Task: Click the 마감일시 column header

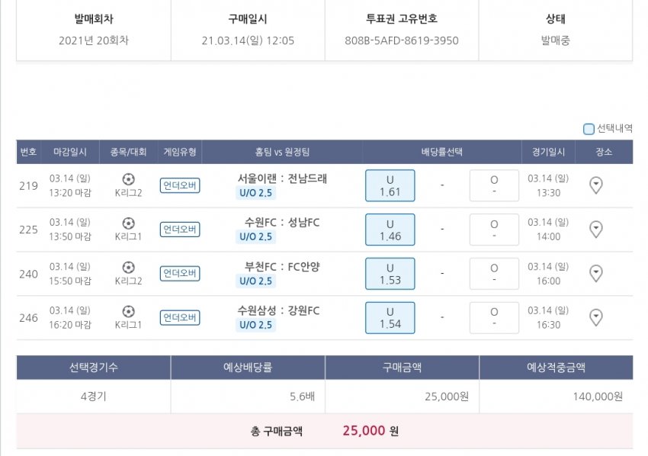Action: pyautogui.click(x=70, y=152)
